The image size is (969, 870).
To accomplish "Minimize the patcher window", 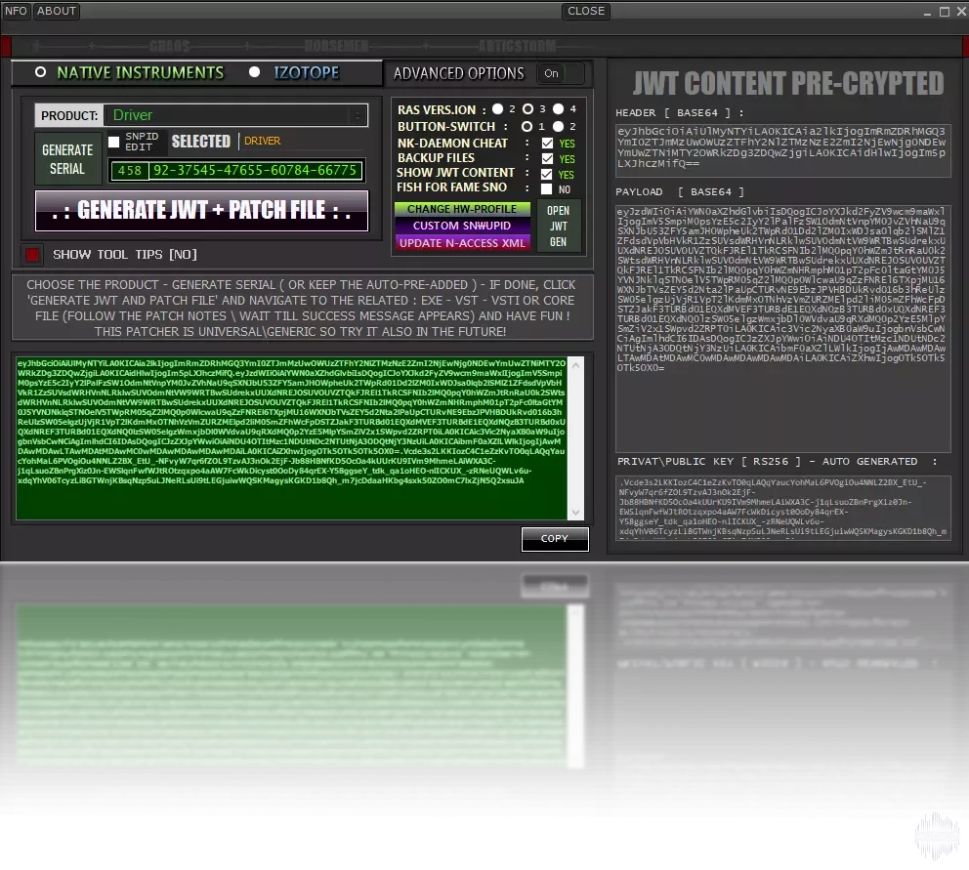I will (927, 12).
